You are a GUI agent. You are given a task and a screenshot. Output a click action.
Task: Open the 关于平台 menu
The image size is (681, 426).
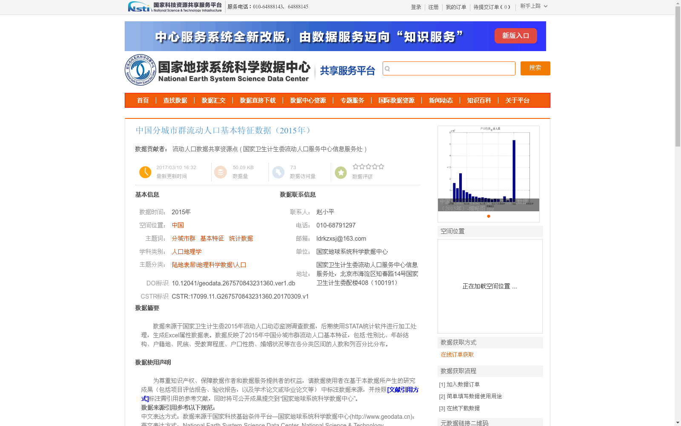tap(518, 101)
